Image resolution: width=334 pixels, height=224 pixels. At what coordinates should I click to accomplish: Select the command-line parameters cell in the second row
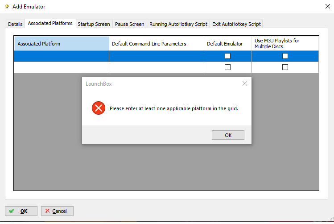pos(157,67)
